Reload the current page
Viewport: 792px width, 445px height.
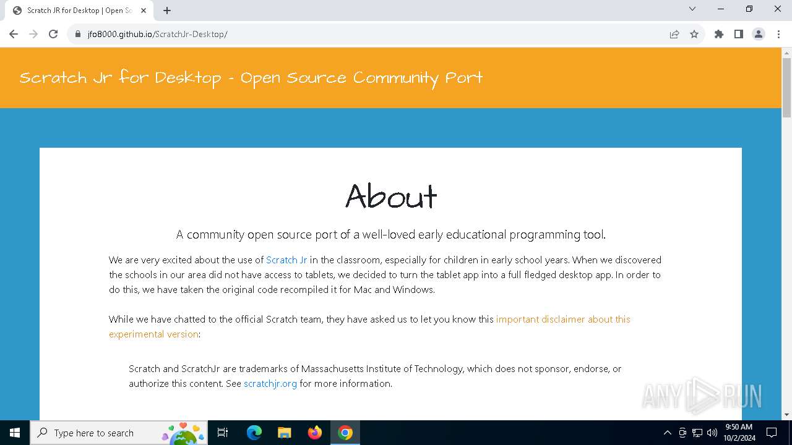[x=53, y=34]
